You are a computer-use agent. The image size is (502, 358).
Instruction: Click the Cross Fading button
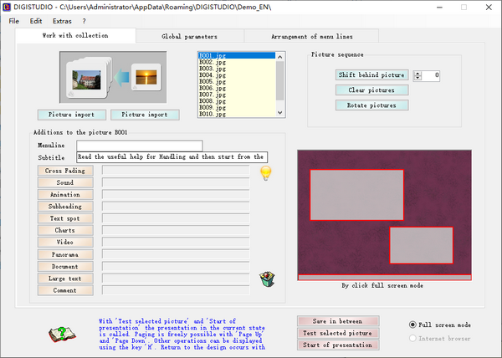(x=65, y=171)
